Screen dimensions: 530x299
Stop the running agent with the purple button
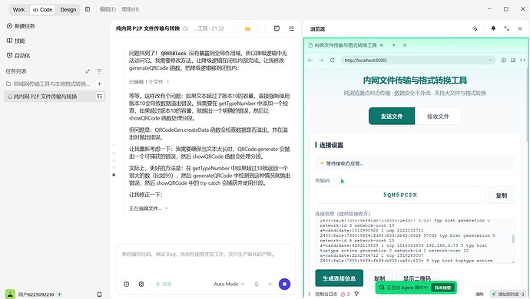(x=285, y=284)
